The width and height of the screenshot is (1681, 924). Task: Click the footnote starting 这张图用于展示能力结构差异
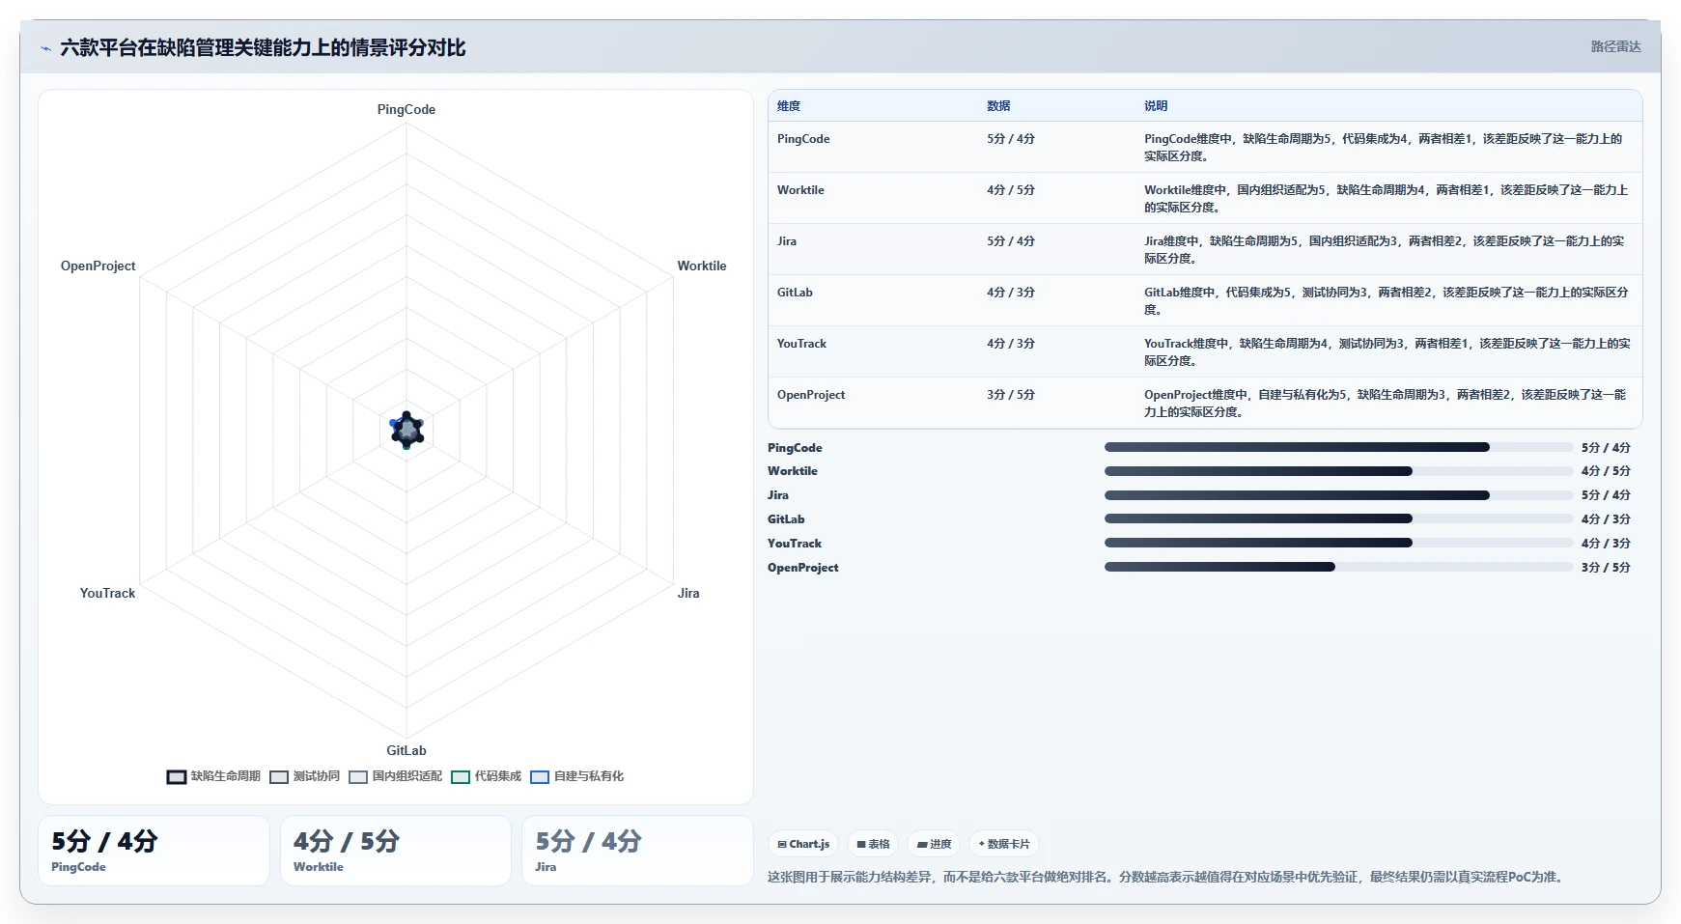[x=1167, y=877]
